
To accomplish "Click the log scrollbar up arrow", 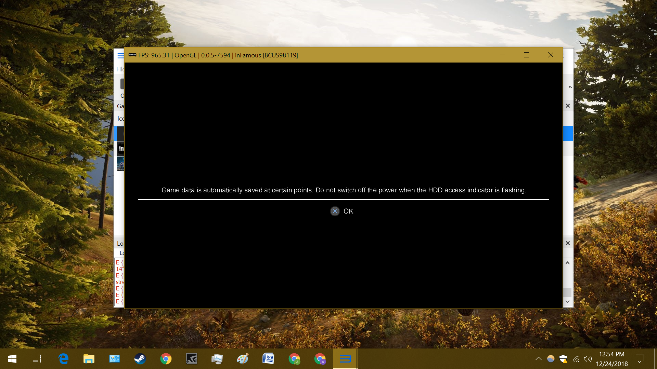I will point(567,263).
